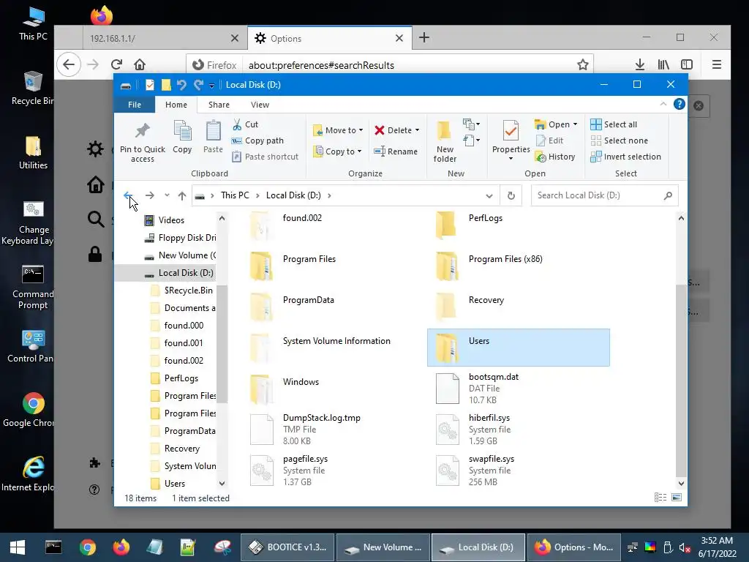Click Invert selection in ribbon

pyautogui.click(x=626, y=157)
